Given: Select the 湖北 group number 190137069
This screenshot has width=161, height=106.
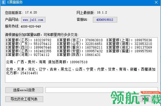Looking at the screenshot, I should (x=143, y=47).
